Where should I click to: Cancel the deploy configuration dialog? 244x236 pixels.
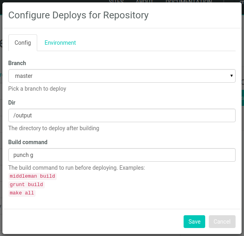point(222,222)
